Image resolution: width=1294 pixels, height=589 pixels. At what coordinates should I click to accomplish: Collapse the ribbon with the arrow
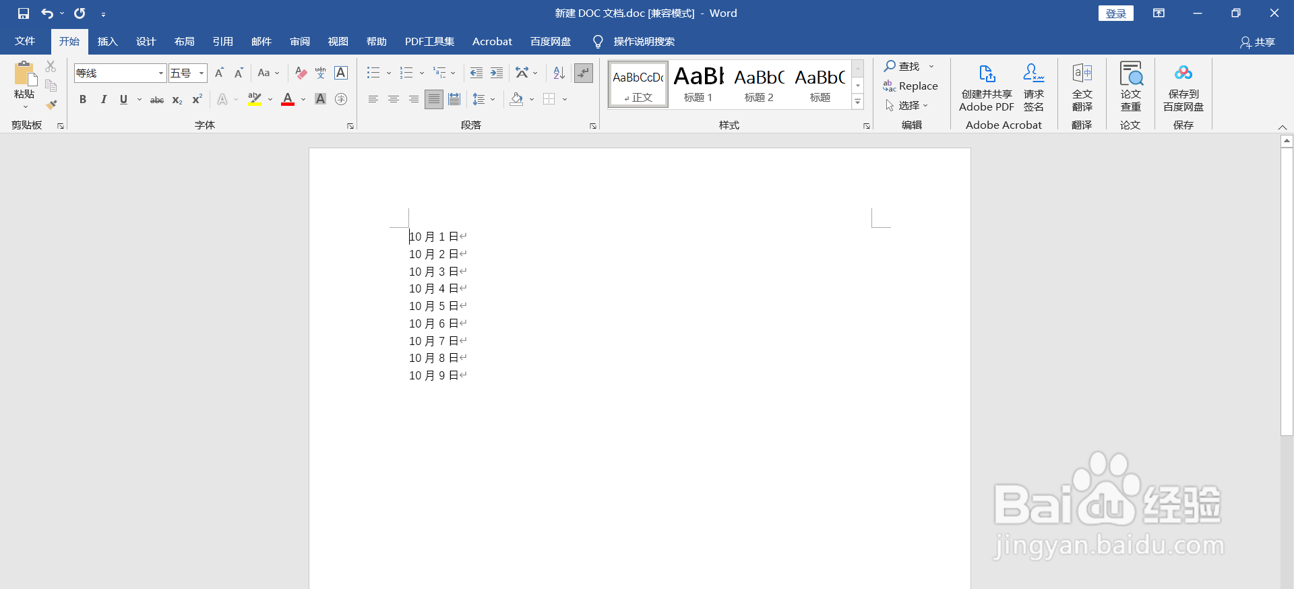pyautogui.click(x=1283, y=127)
